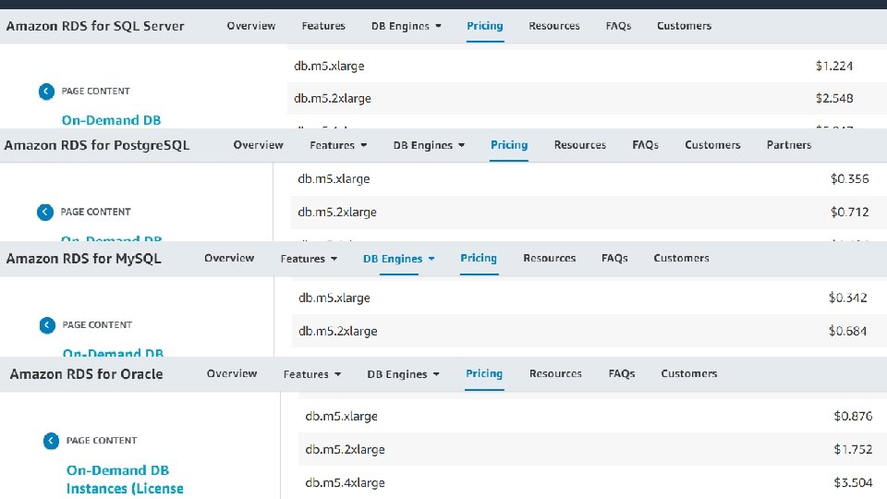Click the $0.712 price value
This screenshot has width=887, height=499.
[850, 213]
